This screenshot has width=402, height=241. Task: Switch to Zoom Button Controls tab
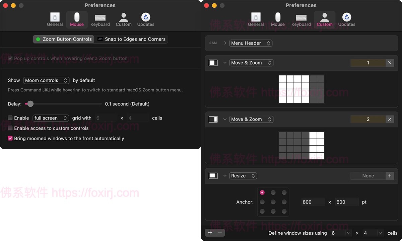(x=64, y=39)
